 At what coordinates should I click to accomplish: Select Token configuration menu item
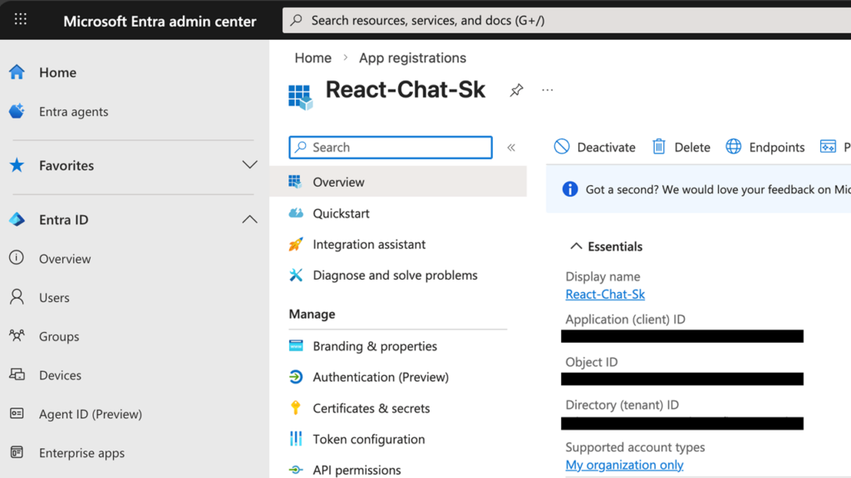[368, 439]
